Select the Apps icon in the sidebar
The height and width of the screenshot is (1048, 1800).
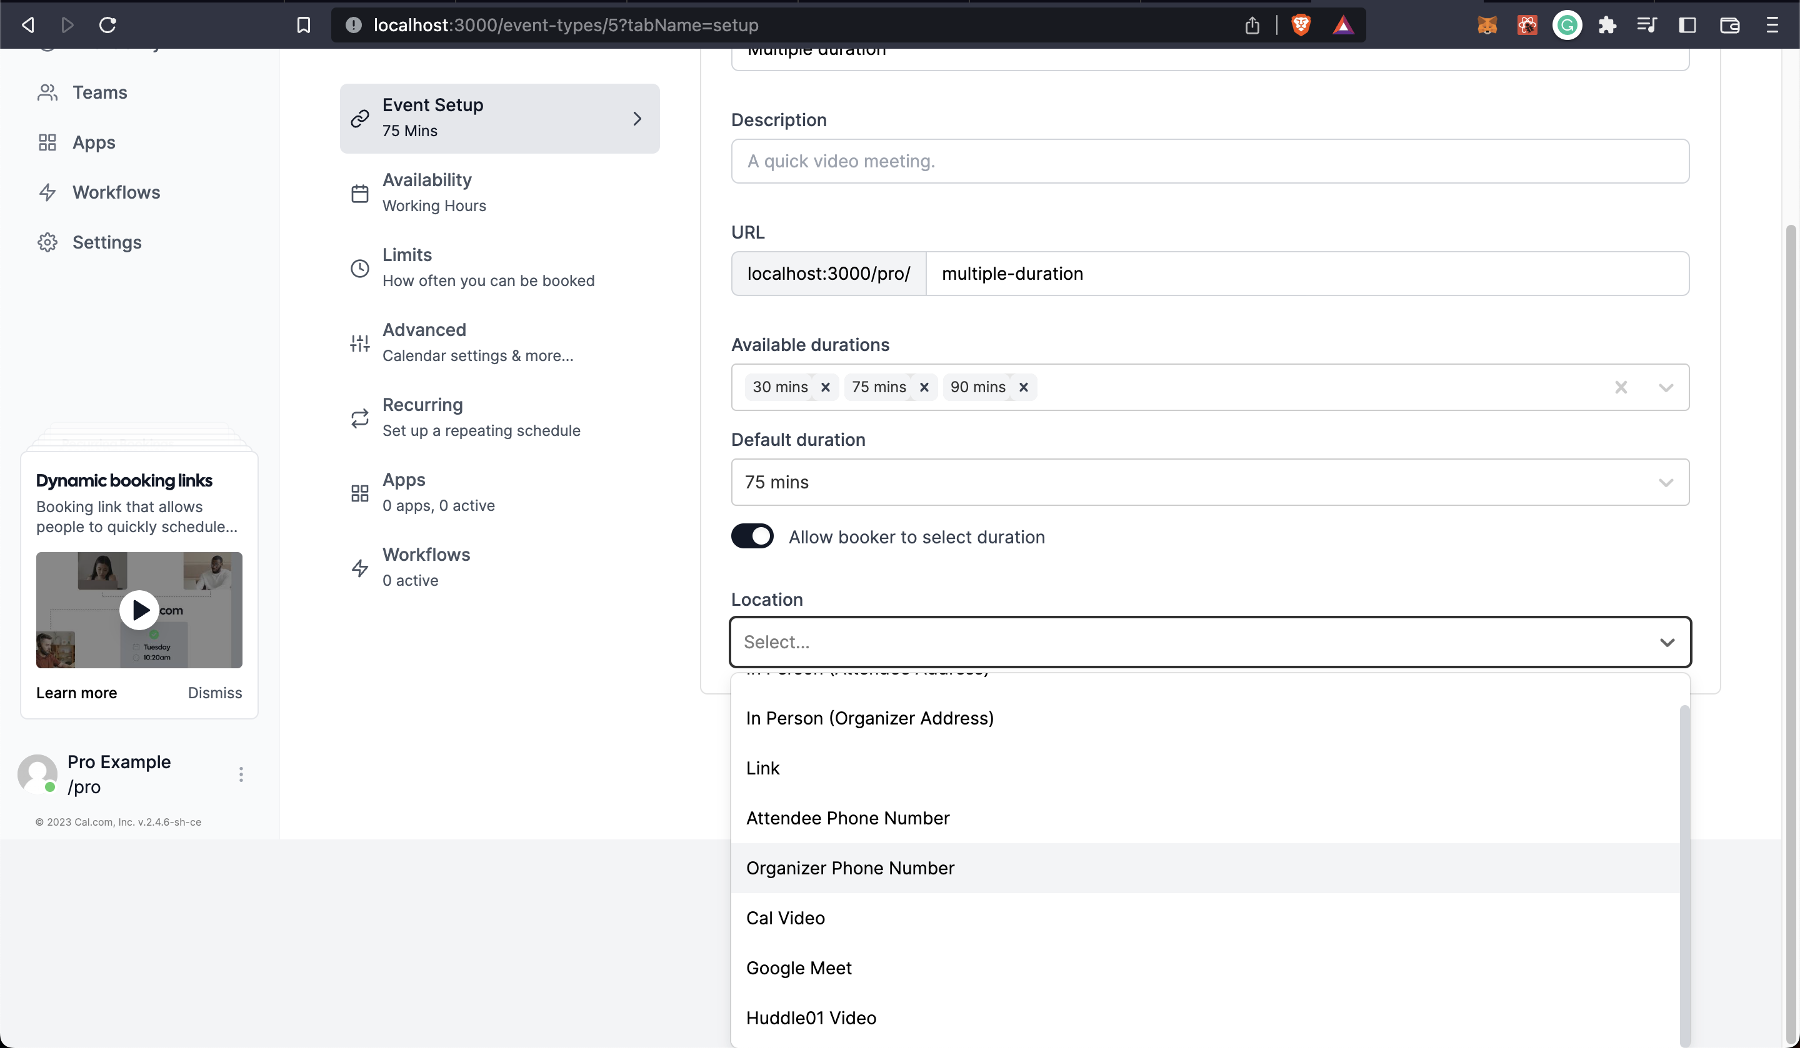pos(47,142)
